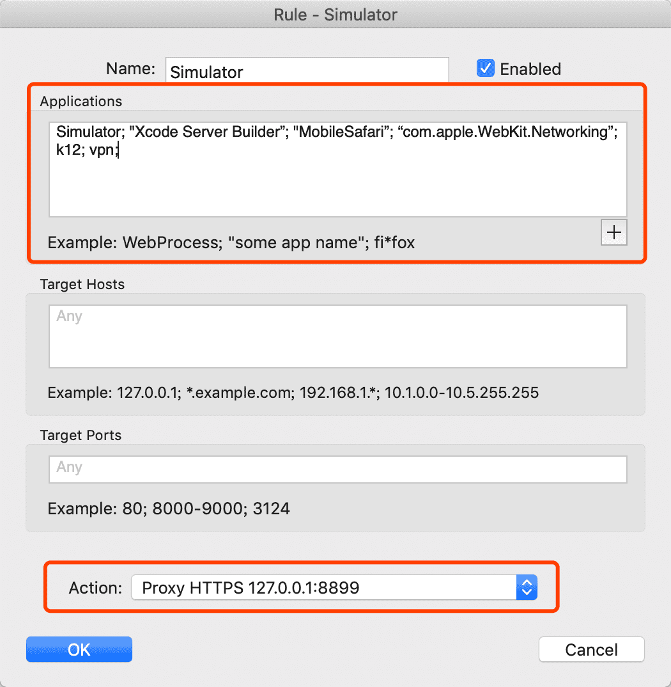This screenshot has height=687, width=671.
Task: Click the OK button
Action: [79, 649]
